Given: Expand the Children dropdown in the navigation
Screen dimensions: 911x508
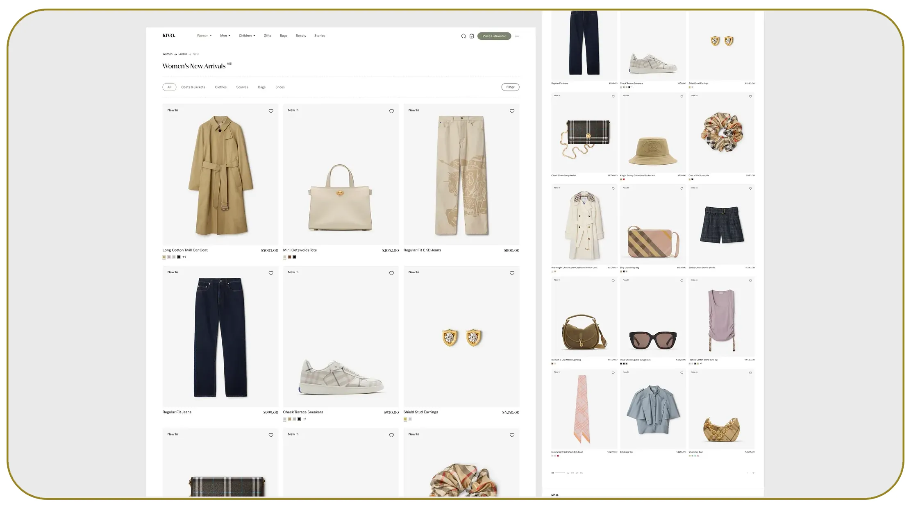Looking at the screenshot, I should point(247,36).
